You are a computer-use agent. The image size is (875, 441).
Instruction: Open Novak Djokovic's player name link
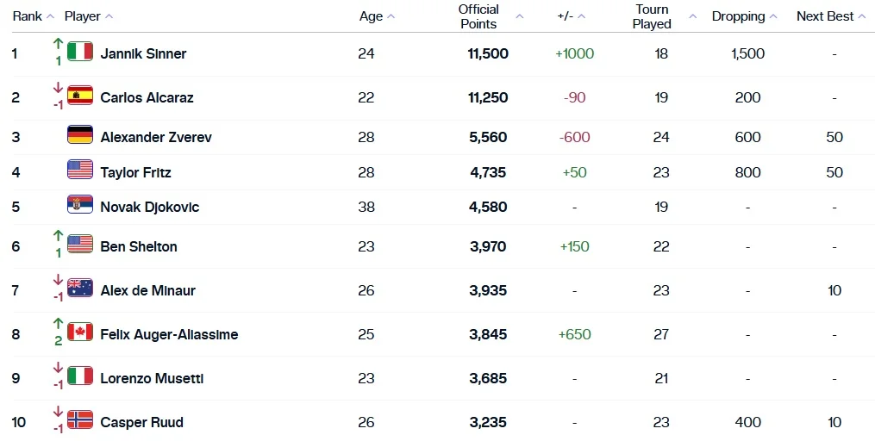point(149,207)
